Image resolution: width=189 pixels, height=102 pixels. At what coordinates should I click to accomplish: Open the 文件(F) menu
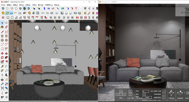[3, 5]
